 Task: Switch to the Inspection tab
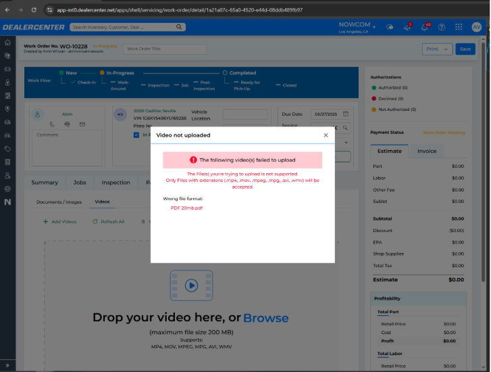point(115,183)
